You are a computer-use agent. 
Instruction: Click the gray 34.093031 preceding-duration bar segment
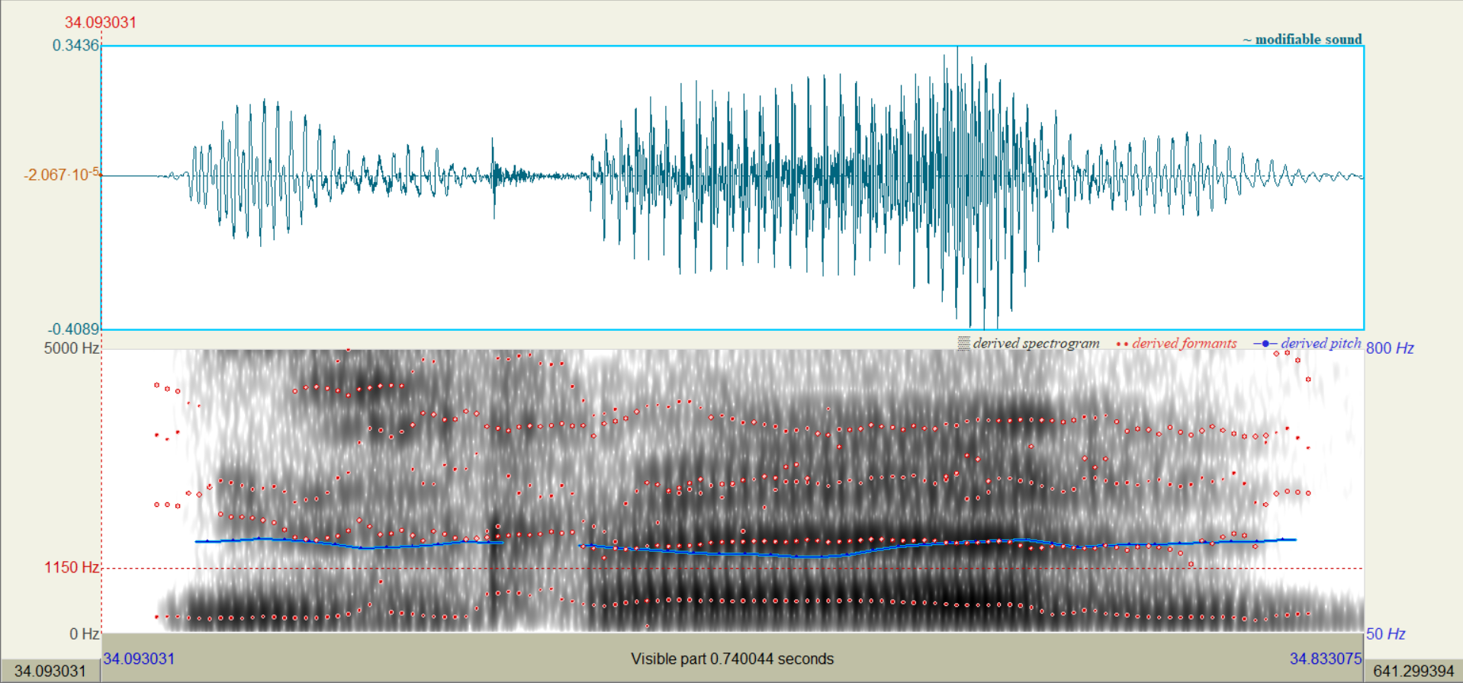click(x=50, y=671)
